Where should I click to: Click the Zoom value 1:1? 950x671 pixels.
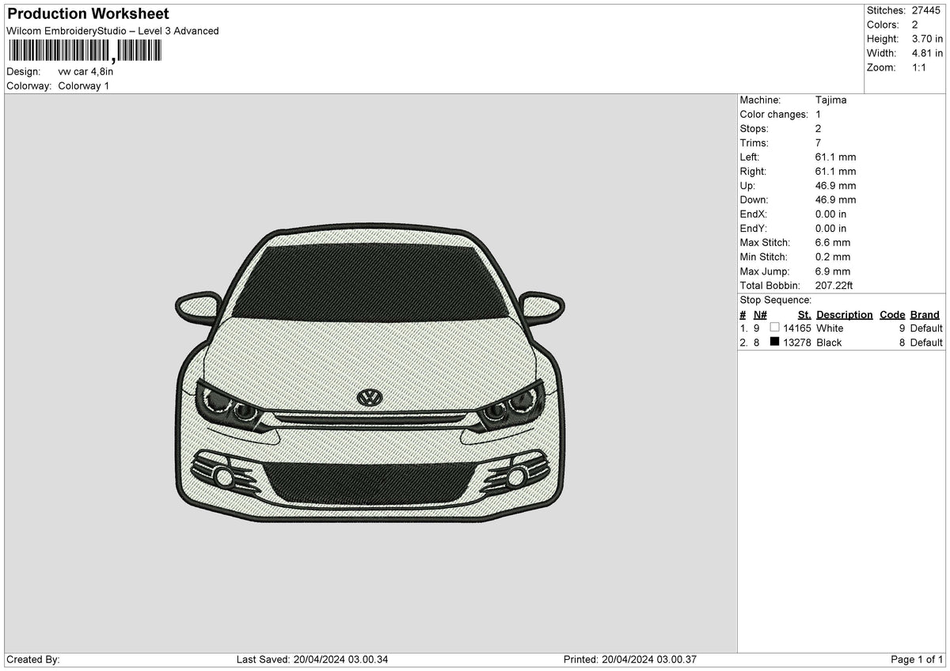point(919,67)
